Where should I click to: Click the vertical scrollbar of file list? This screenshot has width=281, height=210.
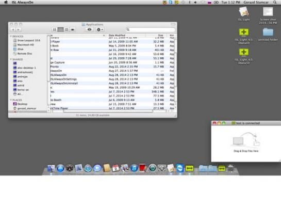tap(175, 70)
